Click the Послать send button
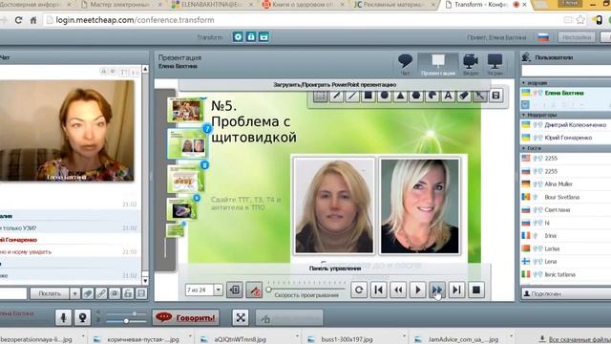Screen dimensions: 611x344 [x=50, y=293]
